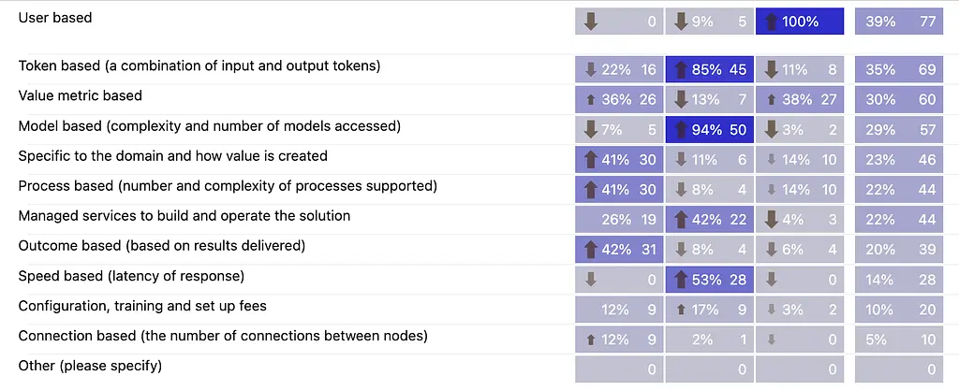This screenshot has height=390, width=959.
Task: Click the up arrow beside 42% in Outcome based row
Action: [590, 250]
